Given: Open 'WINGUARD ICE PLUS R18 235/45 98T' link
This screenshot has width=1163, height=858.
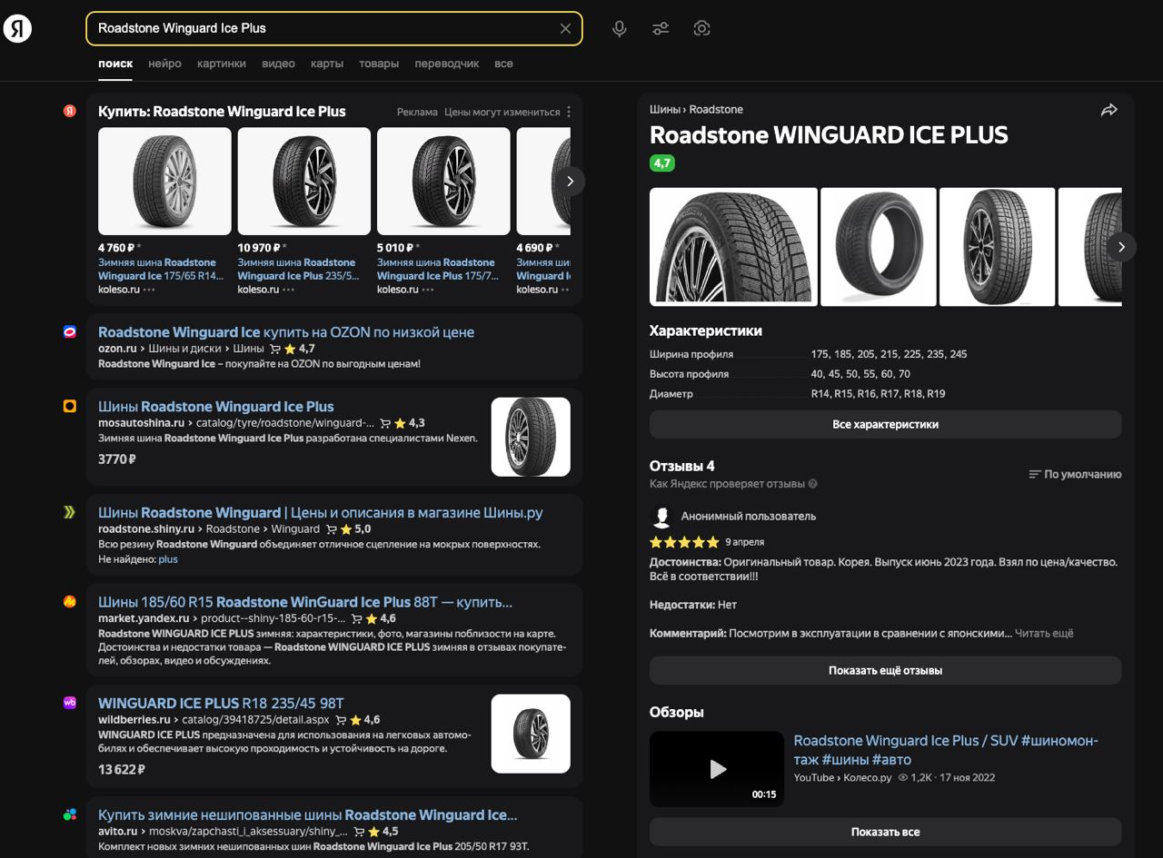Looking at the screenshot, I should point(221,703).
